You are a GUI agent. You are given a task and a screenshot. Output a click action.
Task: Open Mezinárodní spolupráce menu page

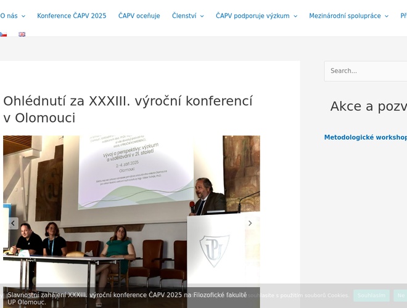point(345,16)
